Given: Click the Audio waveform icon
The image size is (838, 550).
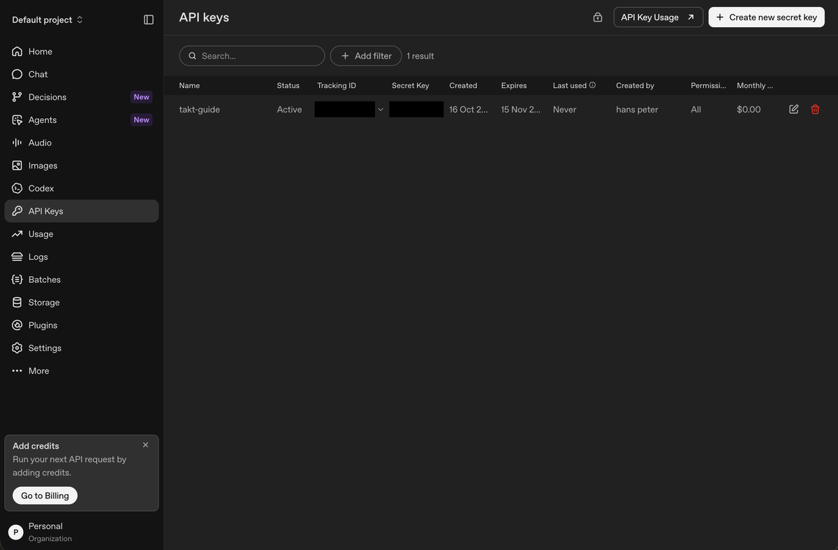Looking at the screenshot, I should pos(17,143).
